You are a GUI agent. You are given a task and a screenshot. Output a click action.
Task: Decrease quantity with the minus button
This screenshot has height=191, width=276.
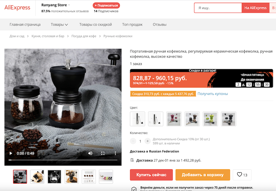click(x=133, y=141)
